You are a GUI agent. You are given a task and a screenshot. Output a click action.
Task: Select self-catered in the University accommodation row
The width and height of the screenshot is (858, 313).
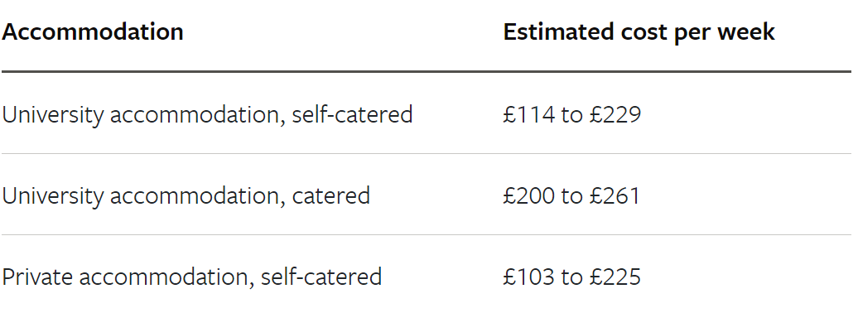(352, 115)
